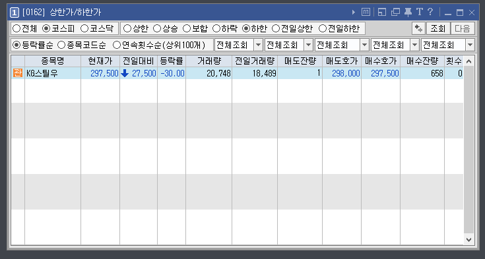
Task: Click the duplicate window icon in title bar
Action: click(395, 13)
